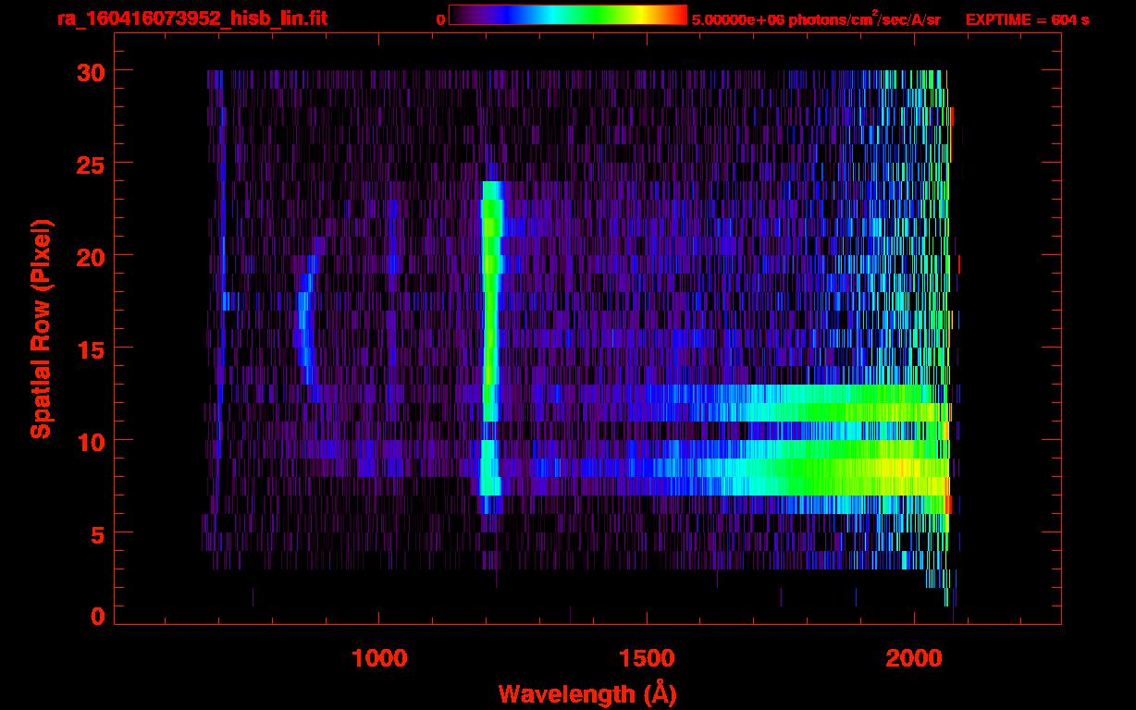Viewport: 1136px width, 710px height.
Task: Click the 1000 wavelength tick label
Action: click(x=379, y=658)
